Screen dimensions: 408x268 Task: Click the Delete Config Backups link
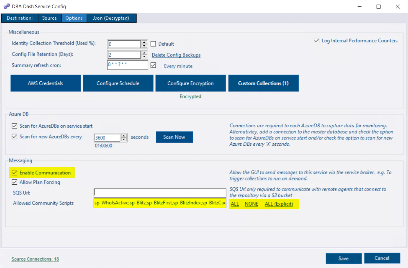coord(176,55)
